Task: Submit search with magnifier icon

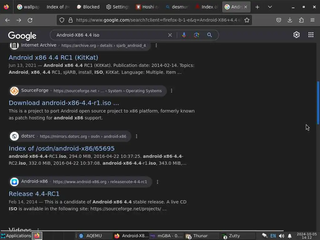Action: tap(209, 35)
